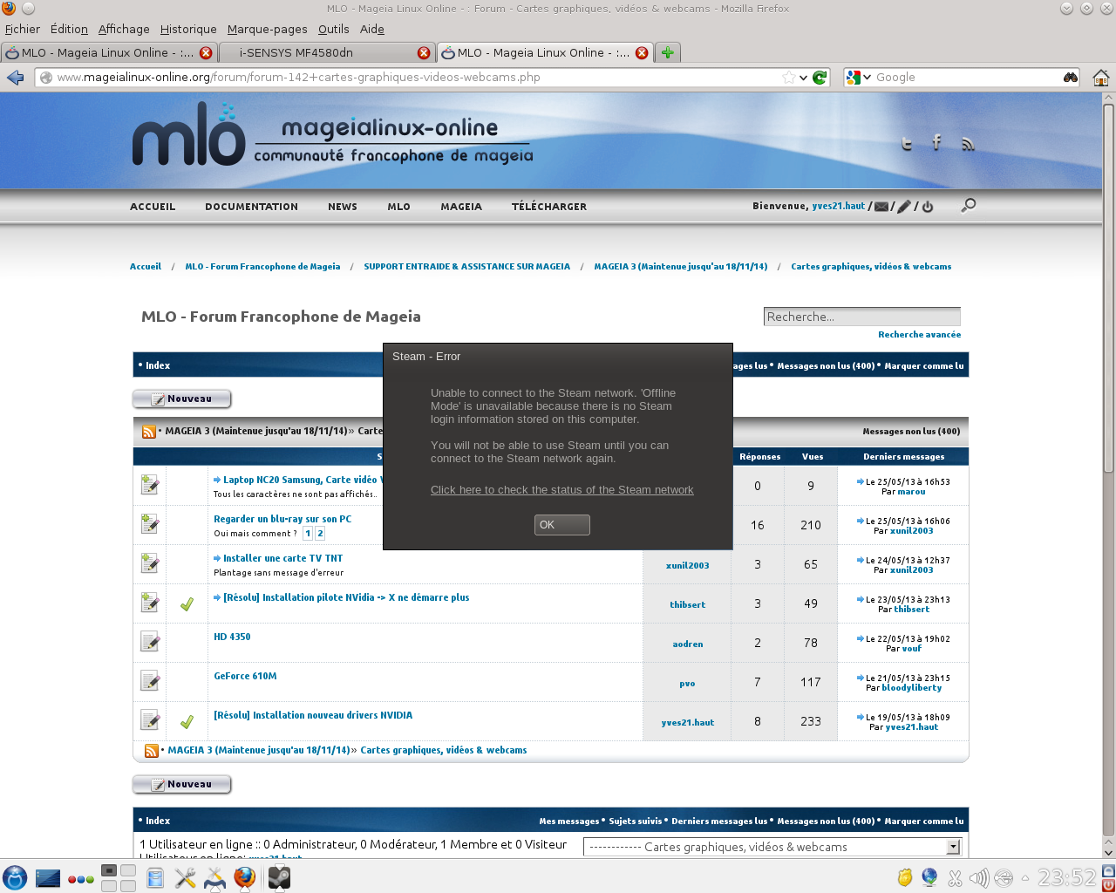Click the Steam taskbar icon

click(x=279, y=877)
